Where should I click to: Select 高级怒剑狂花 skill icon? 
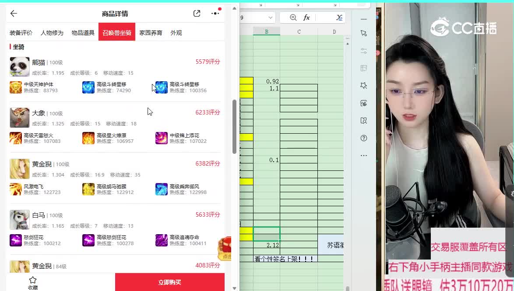pos(88,240)
